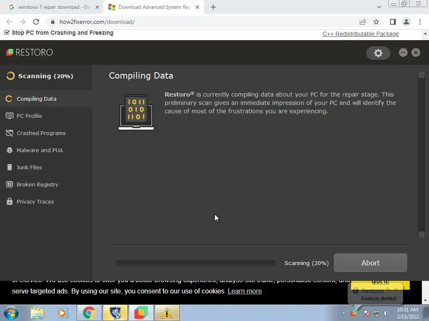Open Windows Explorer from taskbar
Screen dimensions: 429x321
coord(37,313)
